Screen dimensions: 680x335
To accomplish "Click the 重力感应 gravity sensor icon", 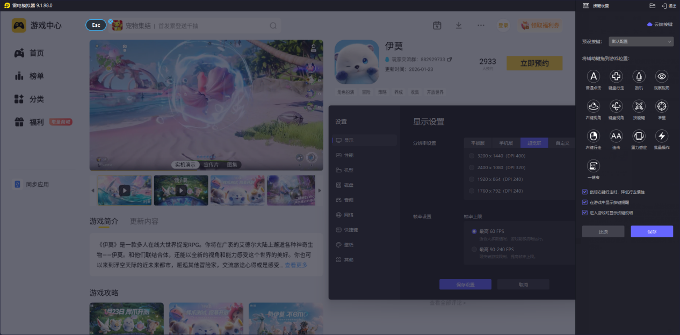I will tap(639, 136).
